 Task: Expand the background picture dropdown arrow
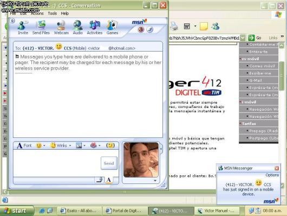pos(84,145)
